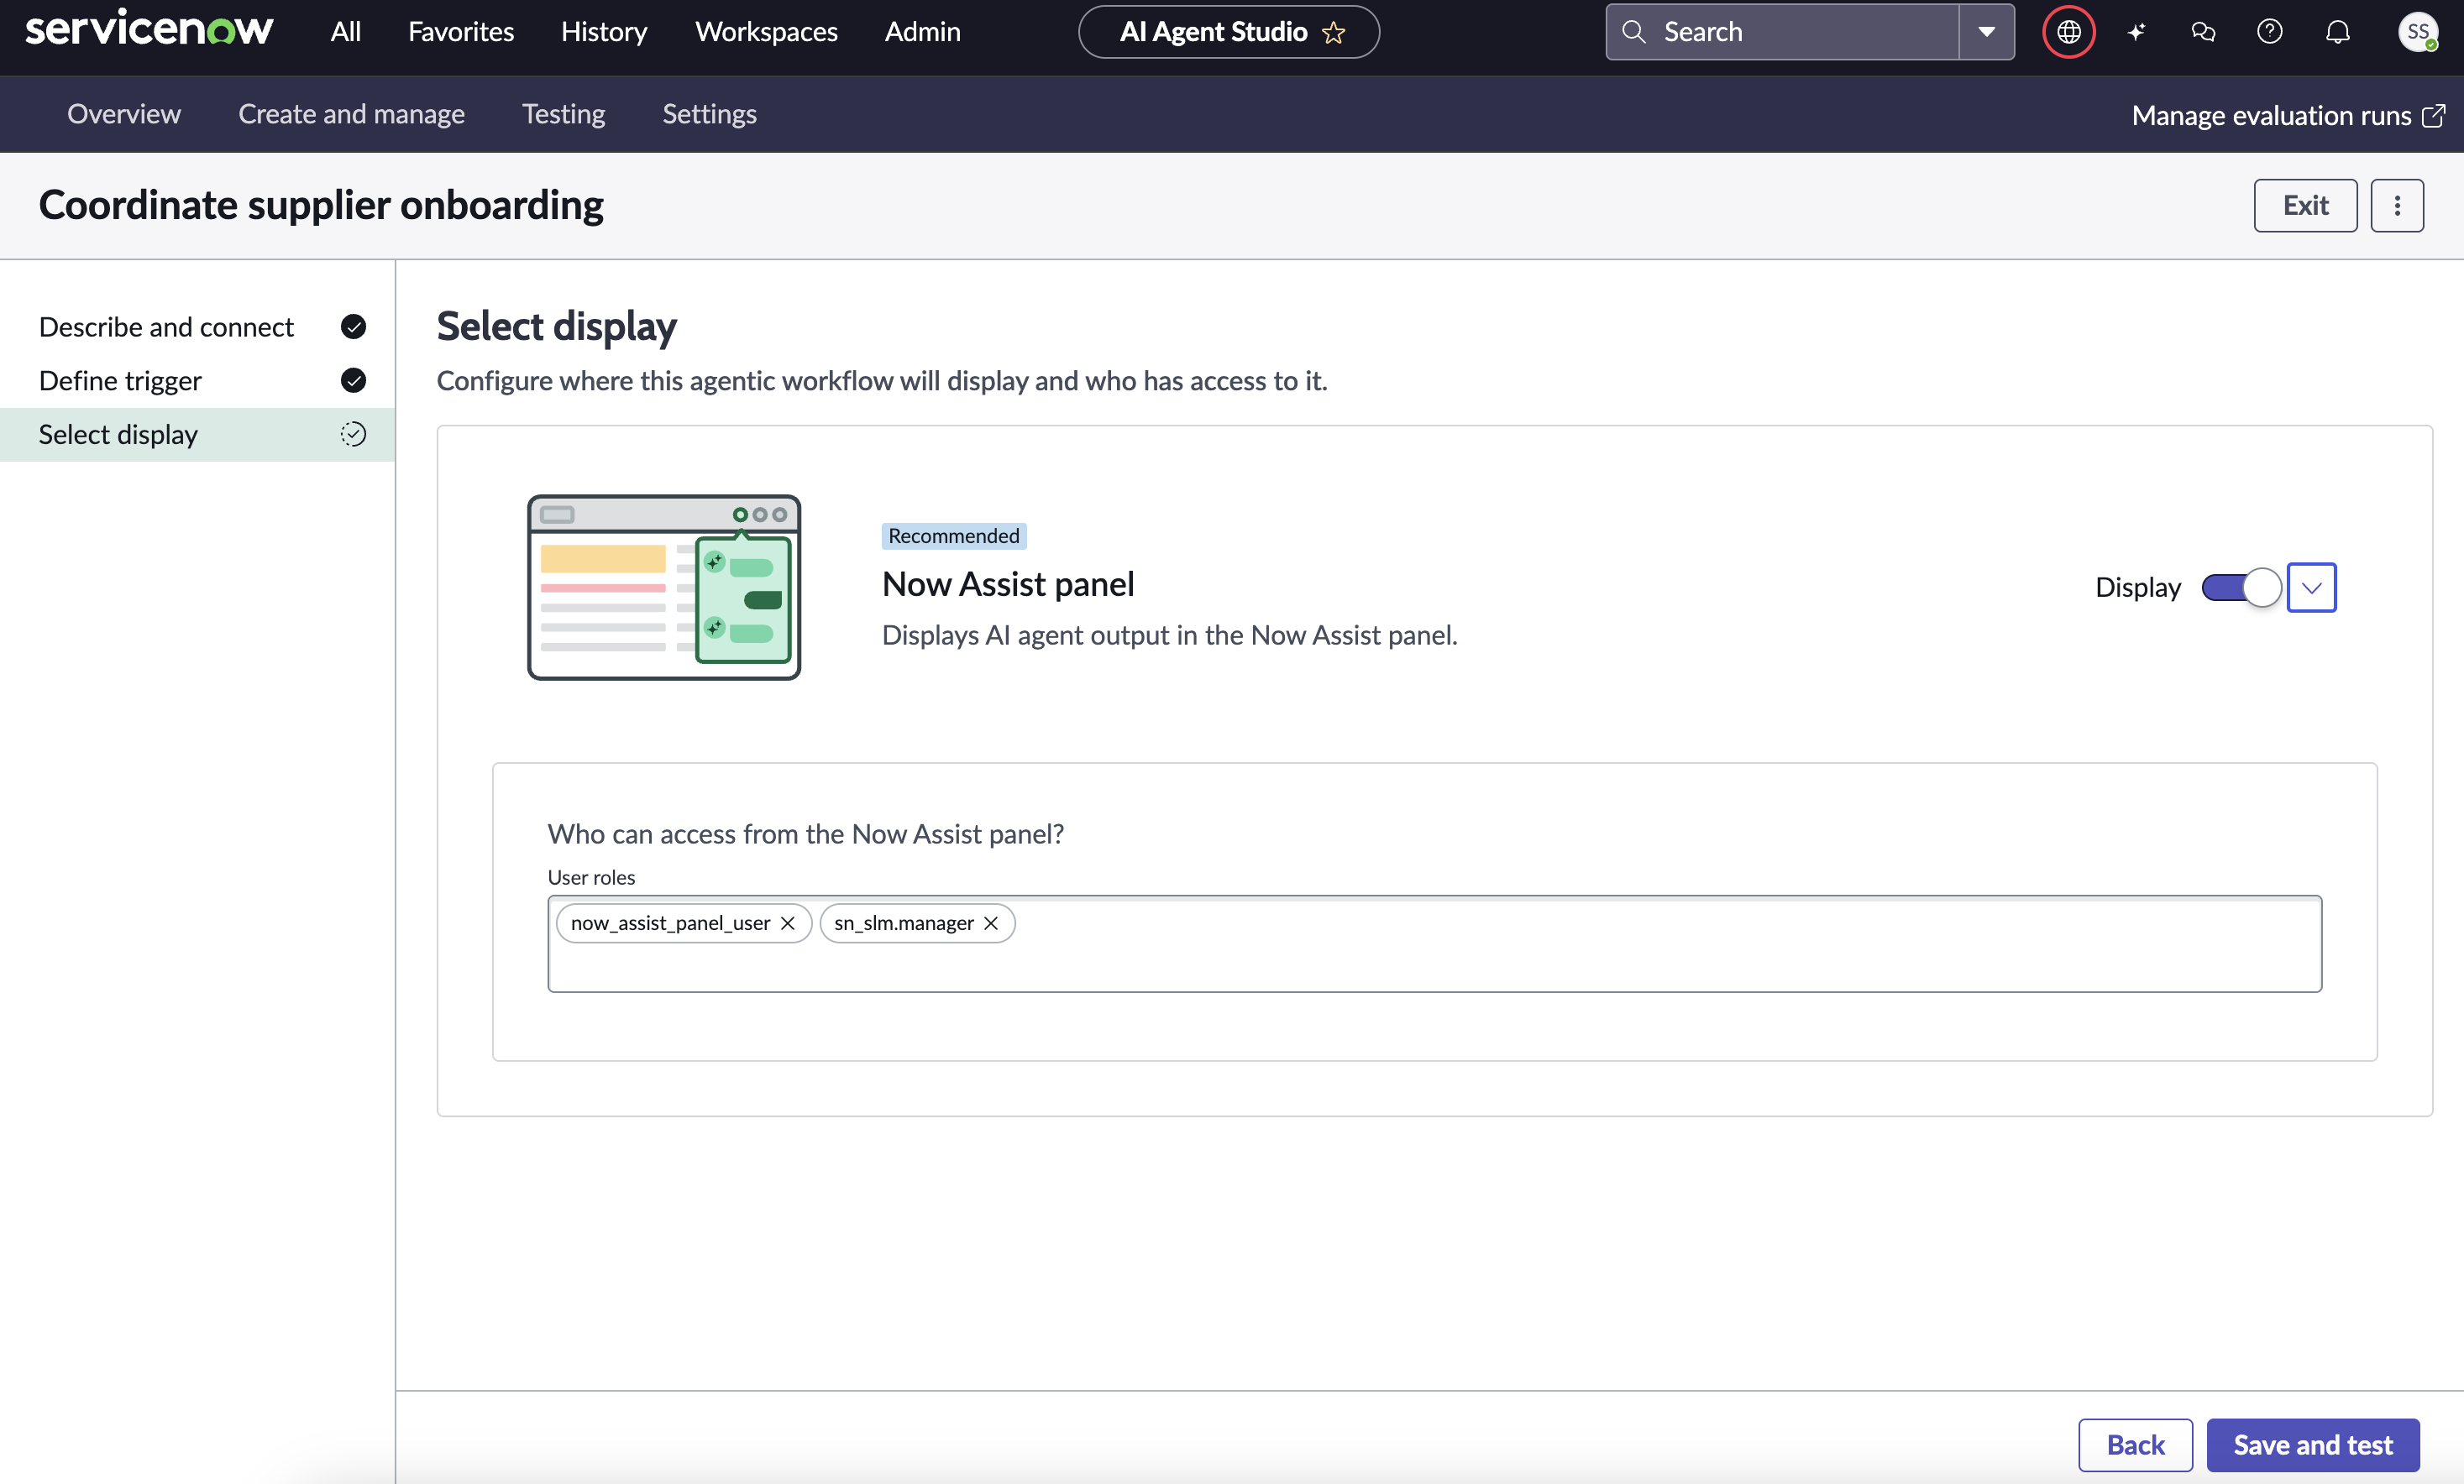Open the Admin menu
This screenshot has width=2464, height=1484.
pos(922,32)
